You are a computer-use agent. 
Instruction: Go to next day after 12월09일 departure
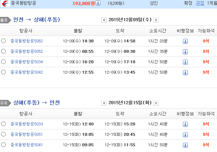pos(156,20)
